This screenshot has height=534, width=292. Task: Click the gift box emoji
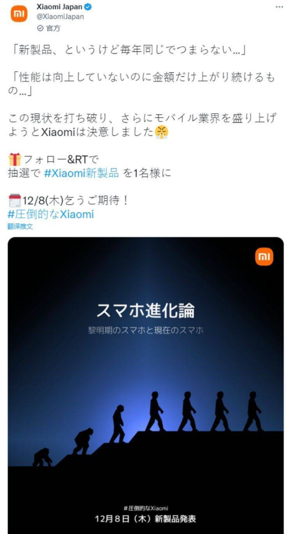[15, 159]
